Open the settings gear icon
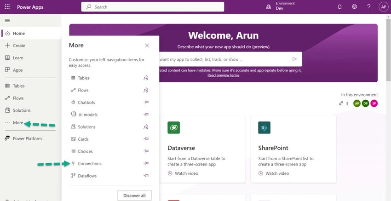The width and height of the screenshot is (391, 201). [354, 7]
